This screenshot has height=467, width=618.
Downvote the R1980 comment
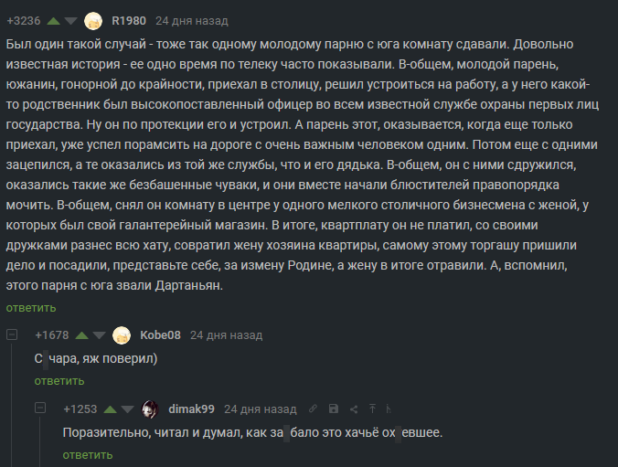point(73,19)
